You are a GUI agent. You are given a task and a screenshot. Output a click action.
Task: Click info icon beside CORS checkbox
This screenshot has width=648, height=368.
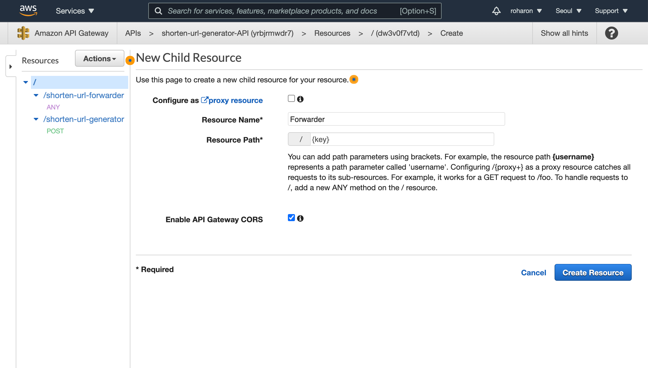point(300,218)
